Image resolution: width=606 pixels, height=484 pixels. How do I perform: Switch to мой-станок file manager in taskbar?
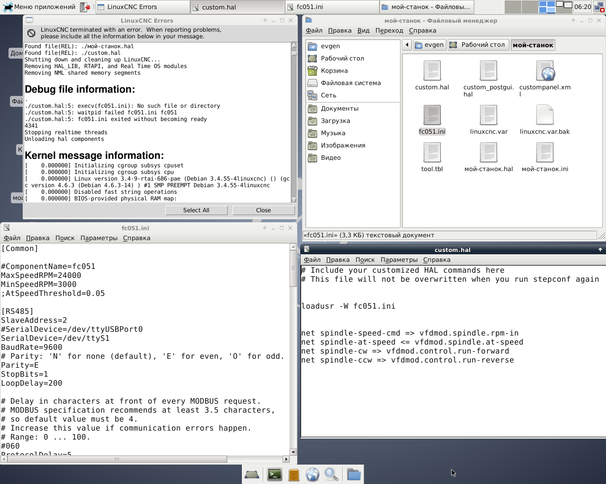(426, 7)
